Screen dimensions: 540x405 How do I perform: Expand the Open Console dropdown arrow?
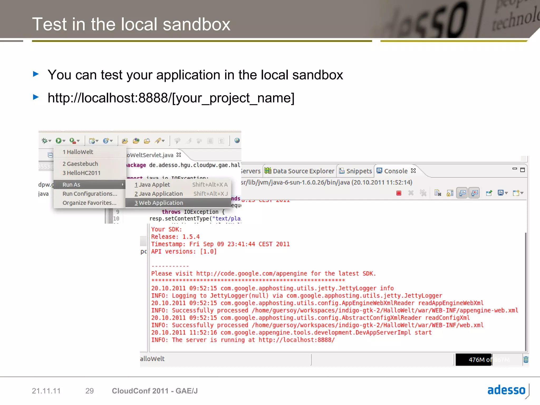point(522,193)
